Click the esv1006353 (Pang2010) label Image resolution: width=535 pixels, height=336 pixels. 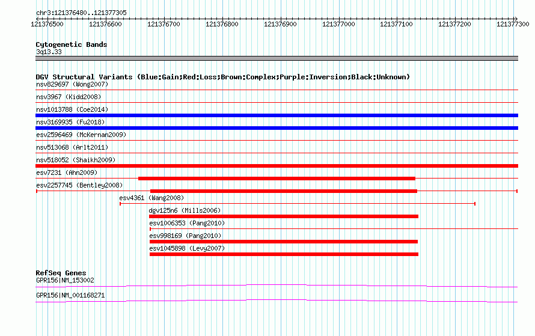coord(187,223)
